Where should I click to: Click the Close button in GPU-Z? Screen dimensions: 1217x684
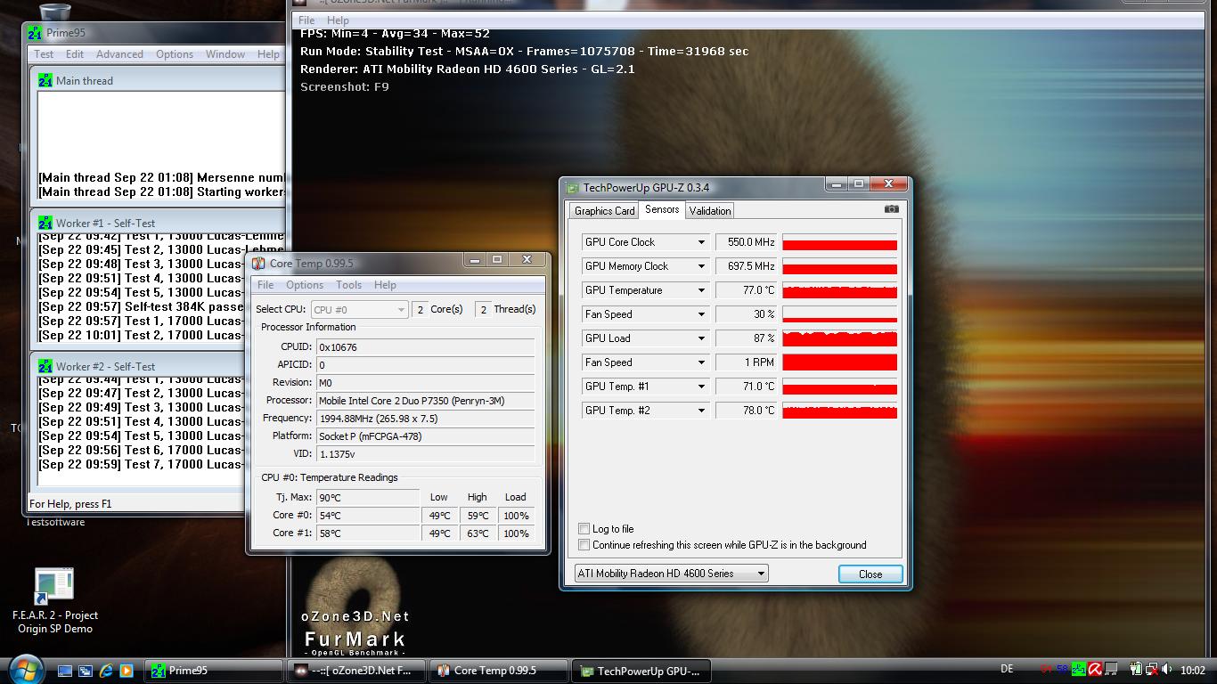coord(870,574)
